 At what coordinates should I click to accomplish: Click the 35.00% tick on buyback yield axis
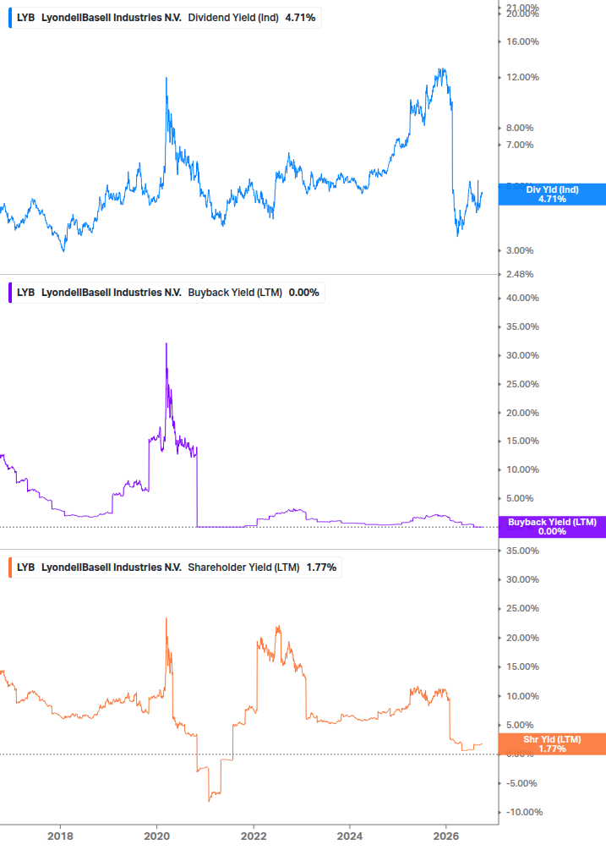(522, 326)
